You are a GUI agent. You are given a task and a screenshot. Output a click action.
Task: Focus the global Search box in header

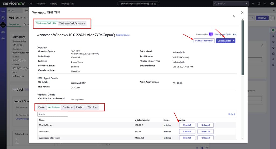(229, 3)
